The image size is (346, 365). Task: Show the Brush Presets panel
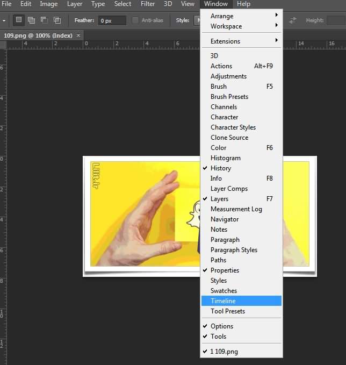pyautogui.click(x=242, y=97)
